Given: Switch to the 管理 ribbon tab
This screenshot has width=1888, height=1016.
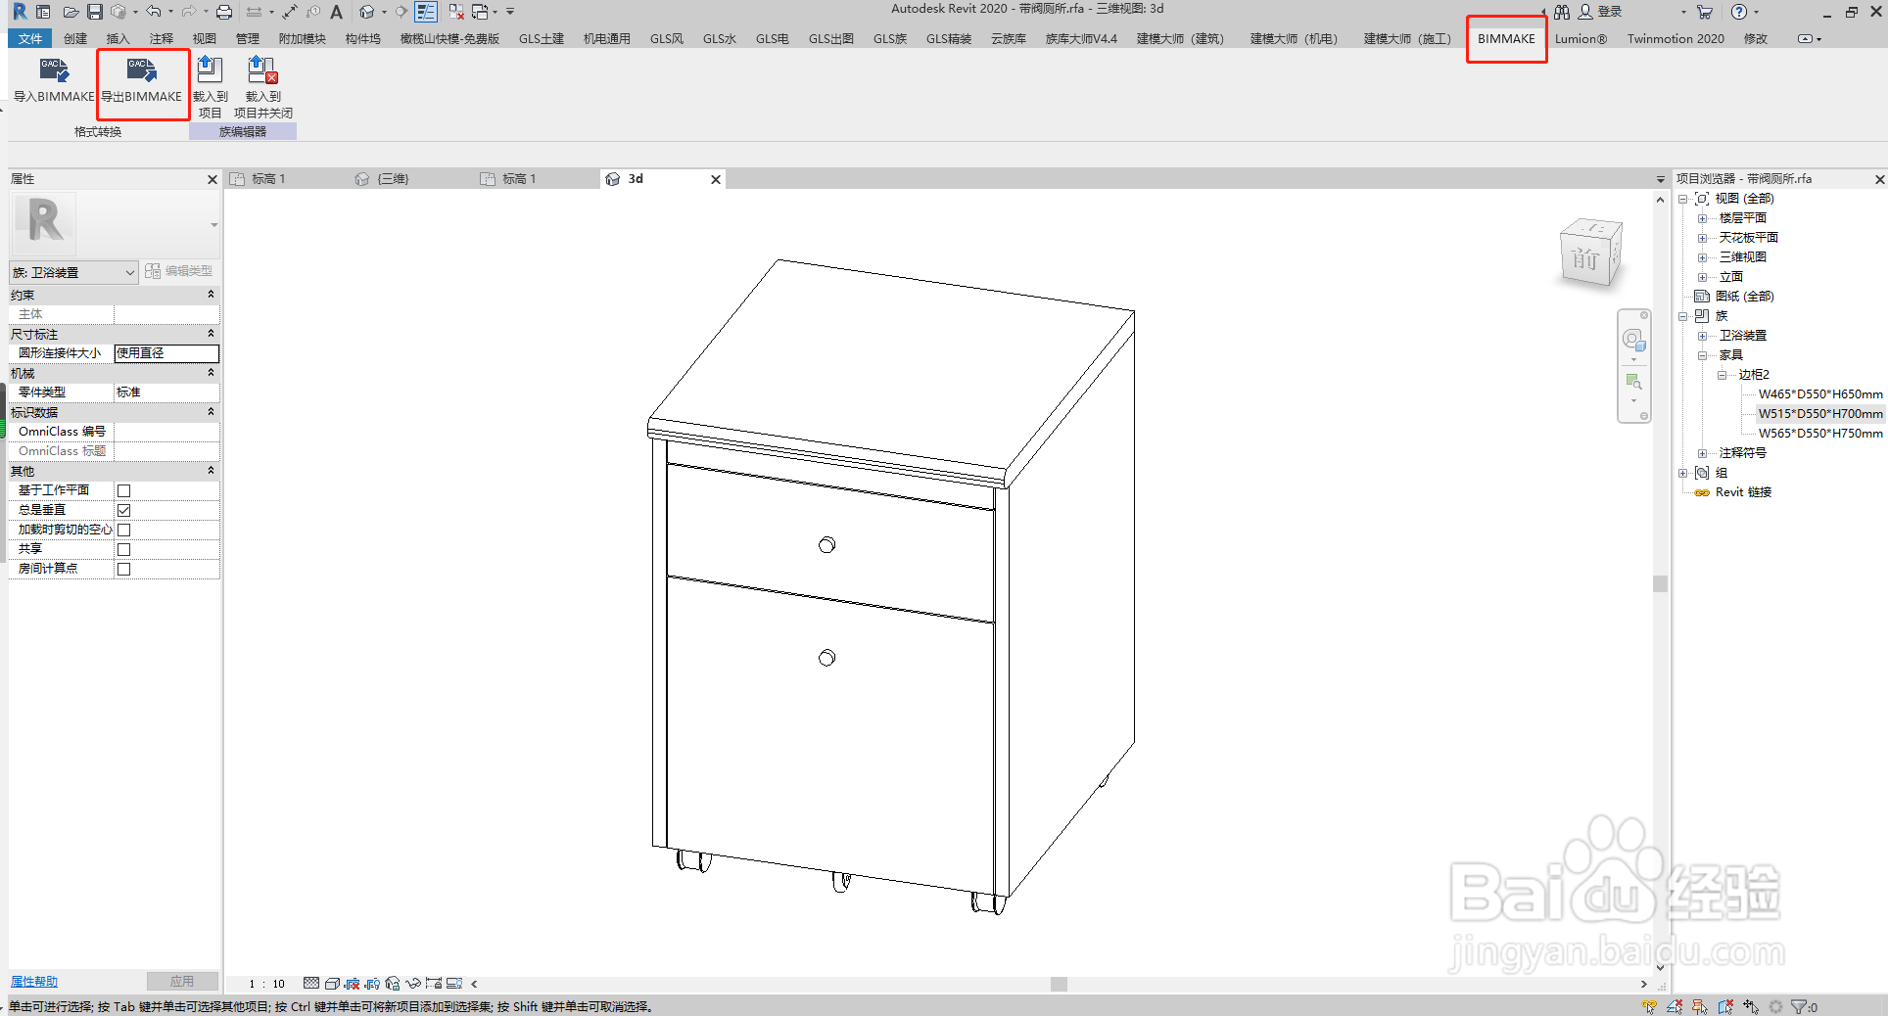Looking at the screenshot, I should click(248, 38).
